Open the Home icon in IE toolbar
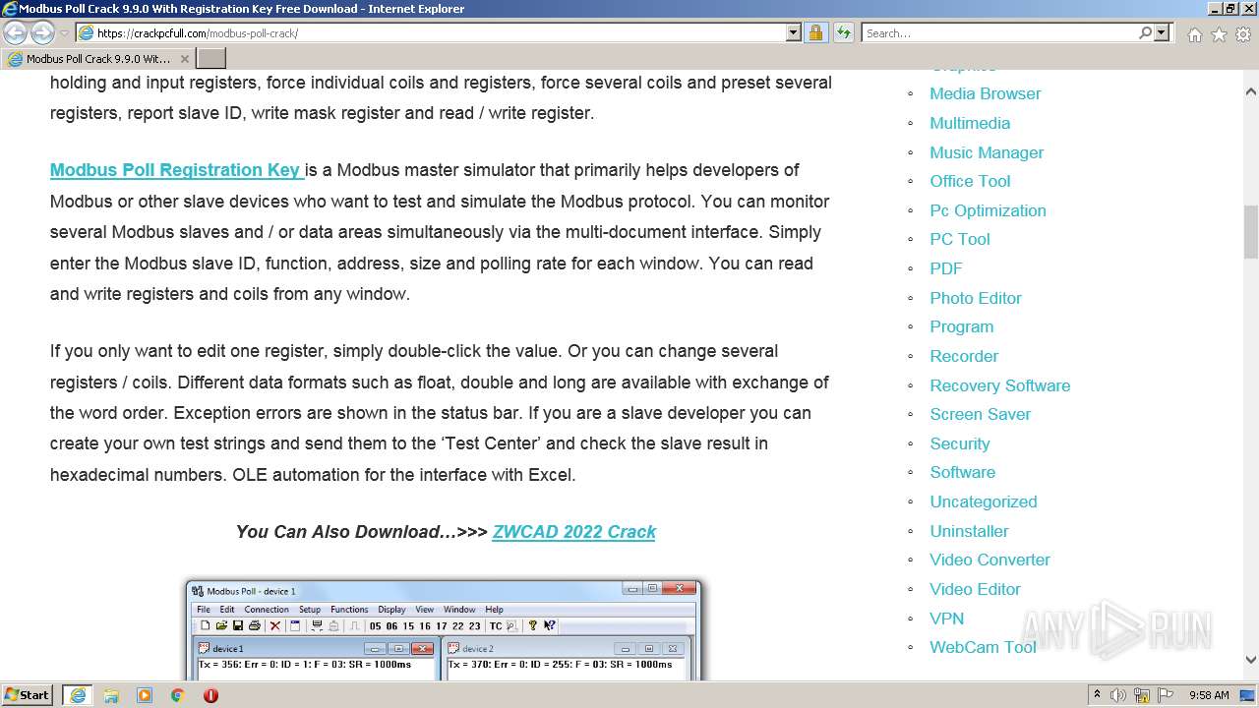The image size is (1259, 708). point(1194,33)
